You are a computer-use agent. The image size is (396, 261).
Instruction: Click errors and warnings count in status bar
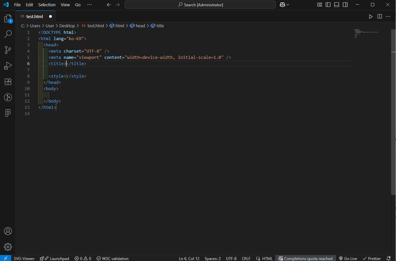pyautogui.click(x=83, y=258)
